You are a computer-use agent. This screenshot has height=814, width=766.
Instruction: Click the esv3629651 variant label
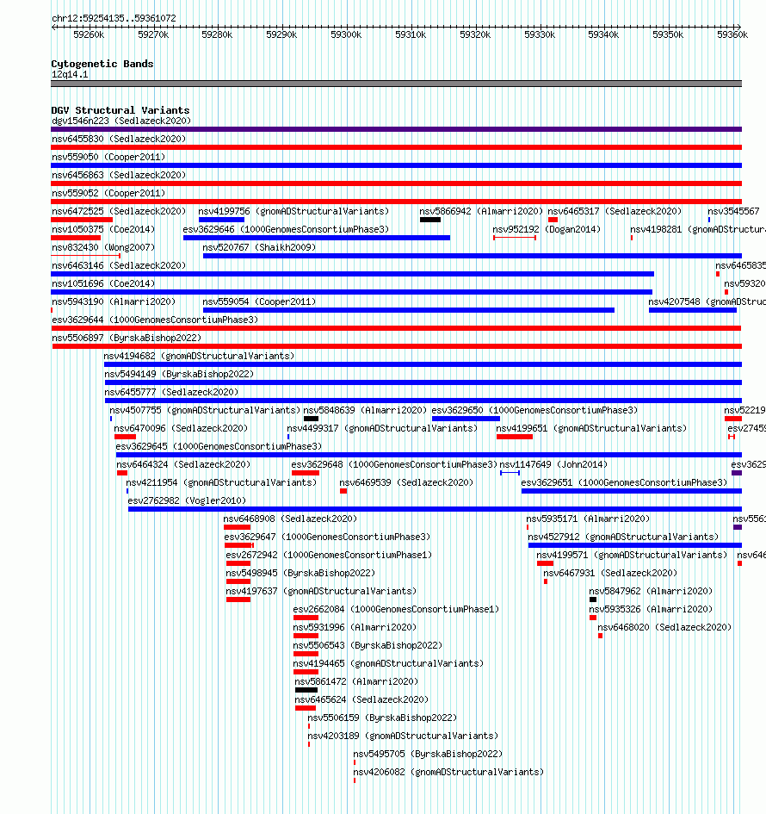(624, 482)
